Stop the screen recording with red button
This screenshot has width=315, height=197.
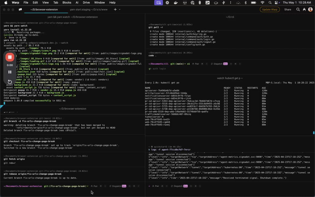coord(10,57)
